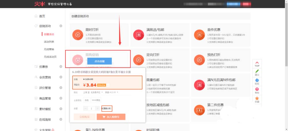Select the 白色 color option
Screen dimensions: 288x131
click(x=87, y=100)
